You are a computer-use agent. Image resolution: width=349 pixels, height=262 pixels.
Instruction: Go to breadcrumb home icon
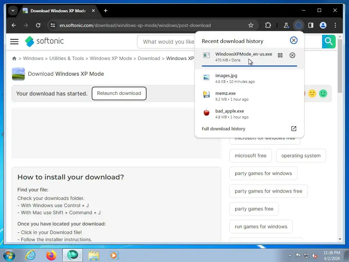click(x=14, y=58)
